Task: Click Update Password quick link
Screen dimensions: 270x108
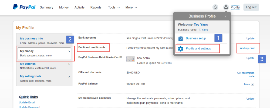Action: pyautogui.click(x=29, y=107)
